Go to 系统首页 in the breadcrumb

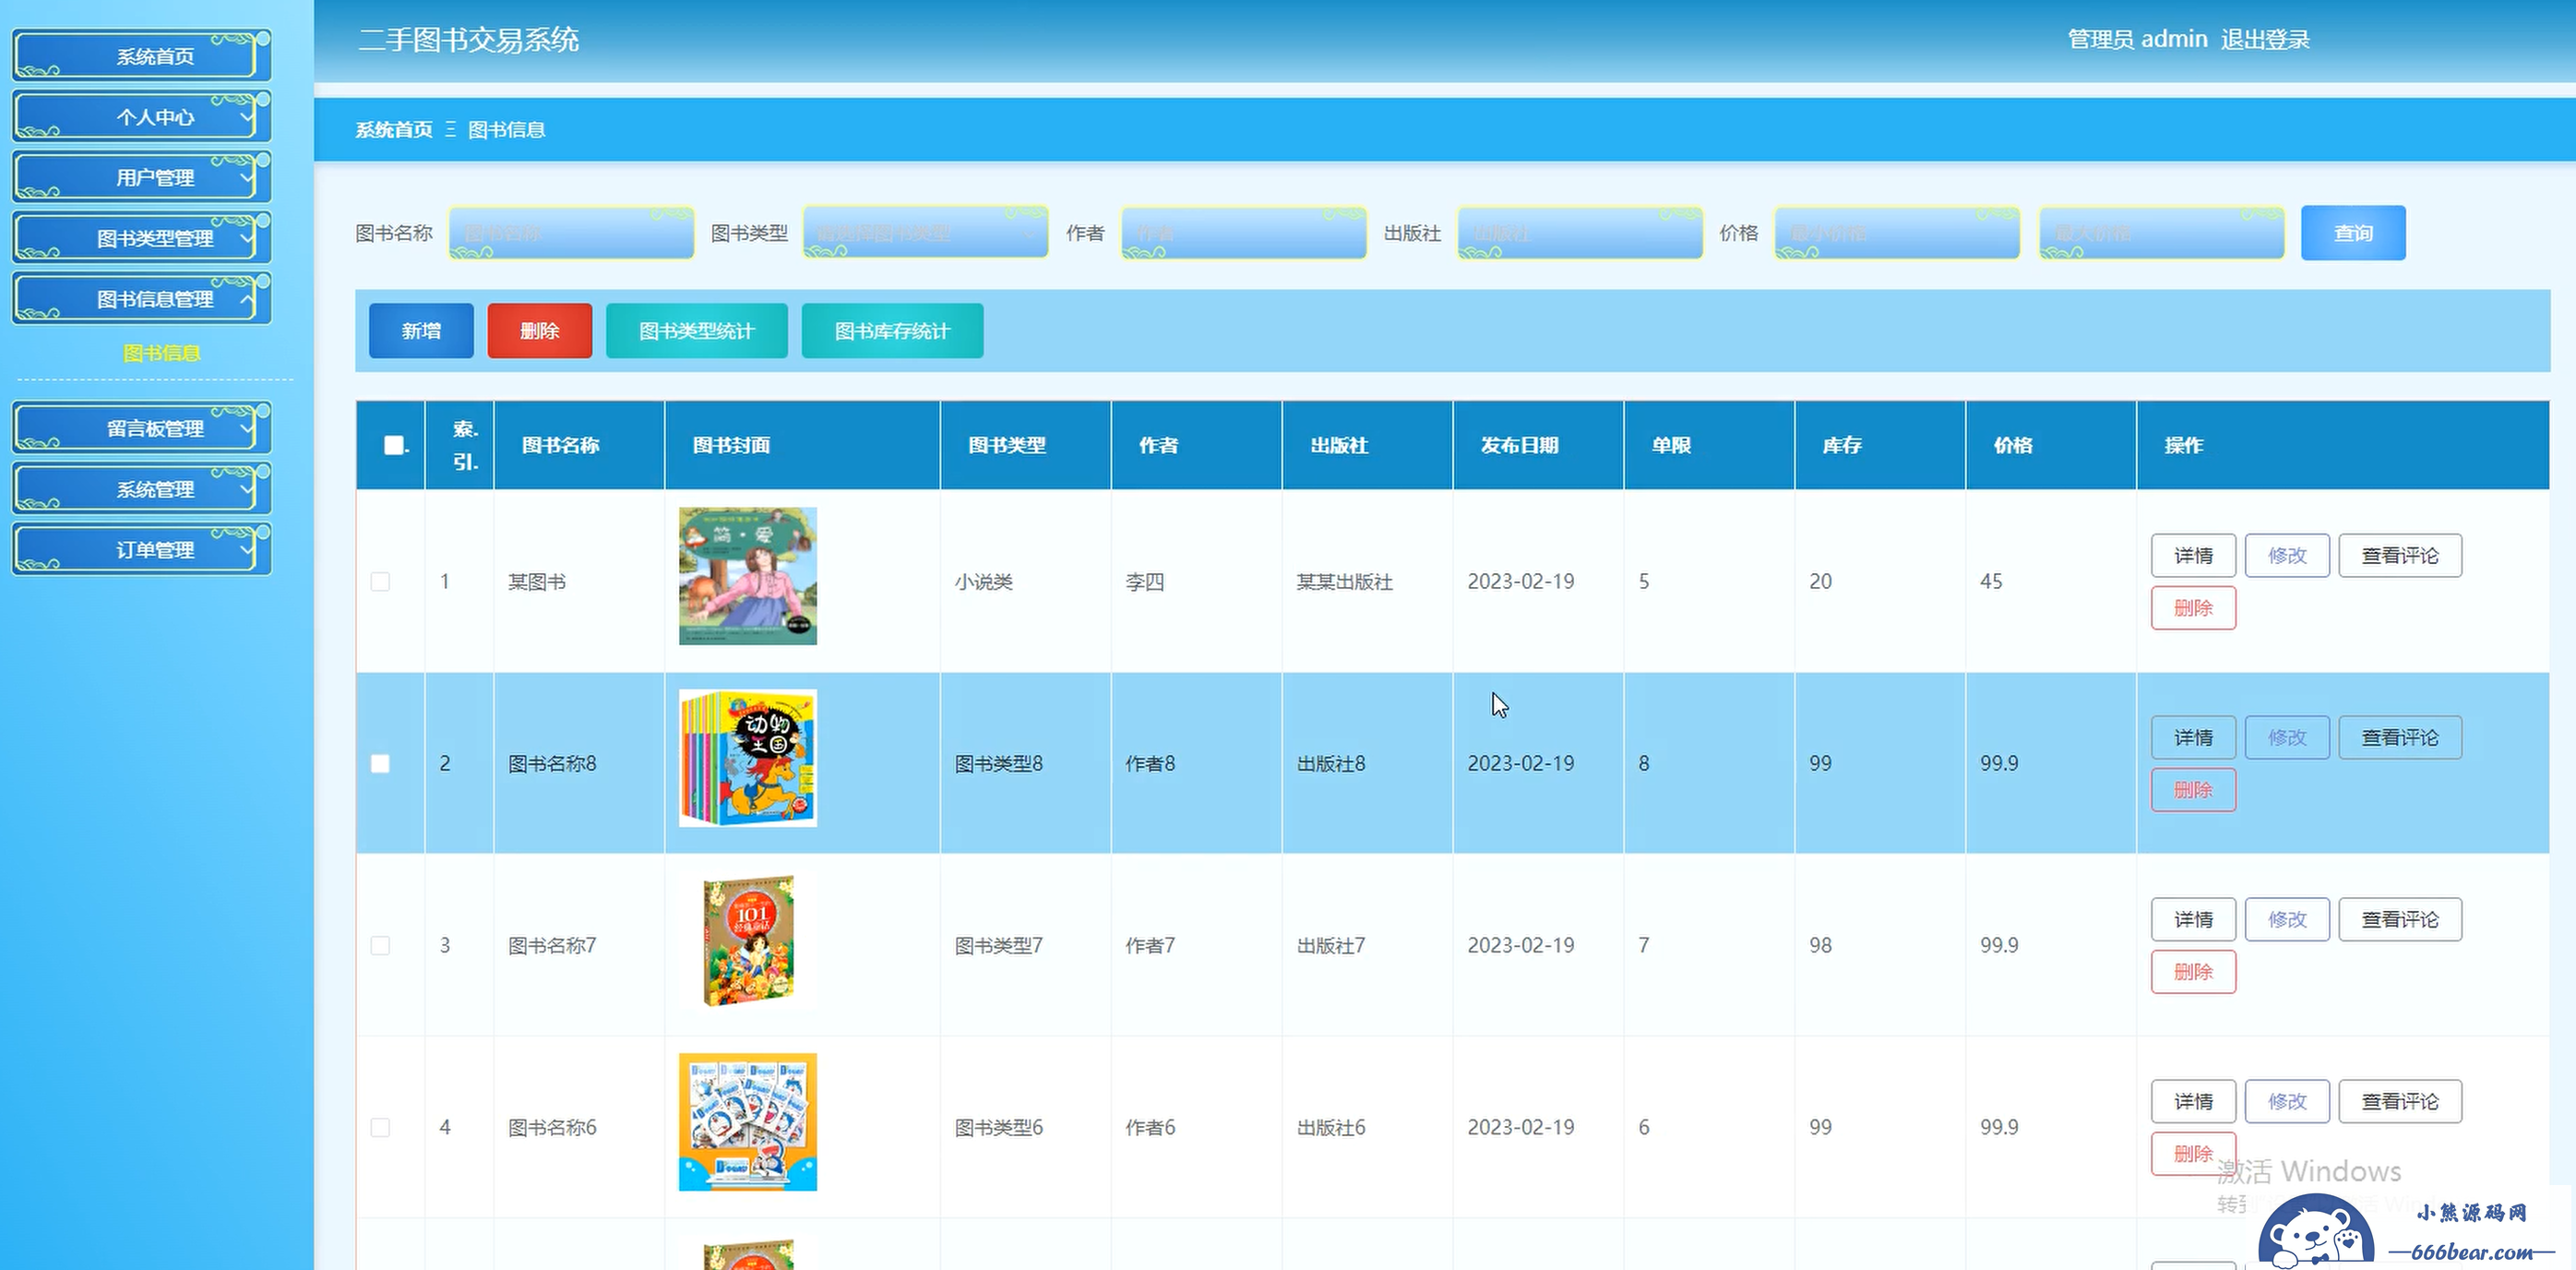pos(394,130)
